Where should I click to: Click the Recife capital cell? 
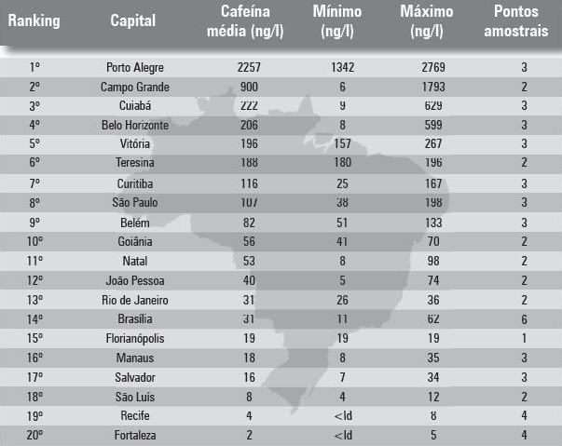coord(135,415)
